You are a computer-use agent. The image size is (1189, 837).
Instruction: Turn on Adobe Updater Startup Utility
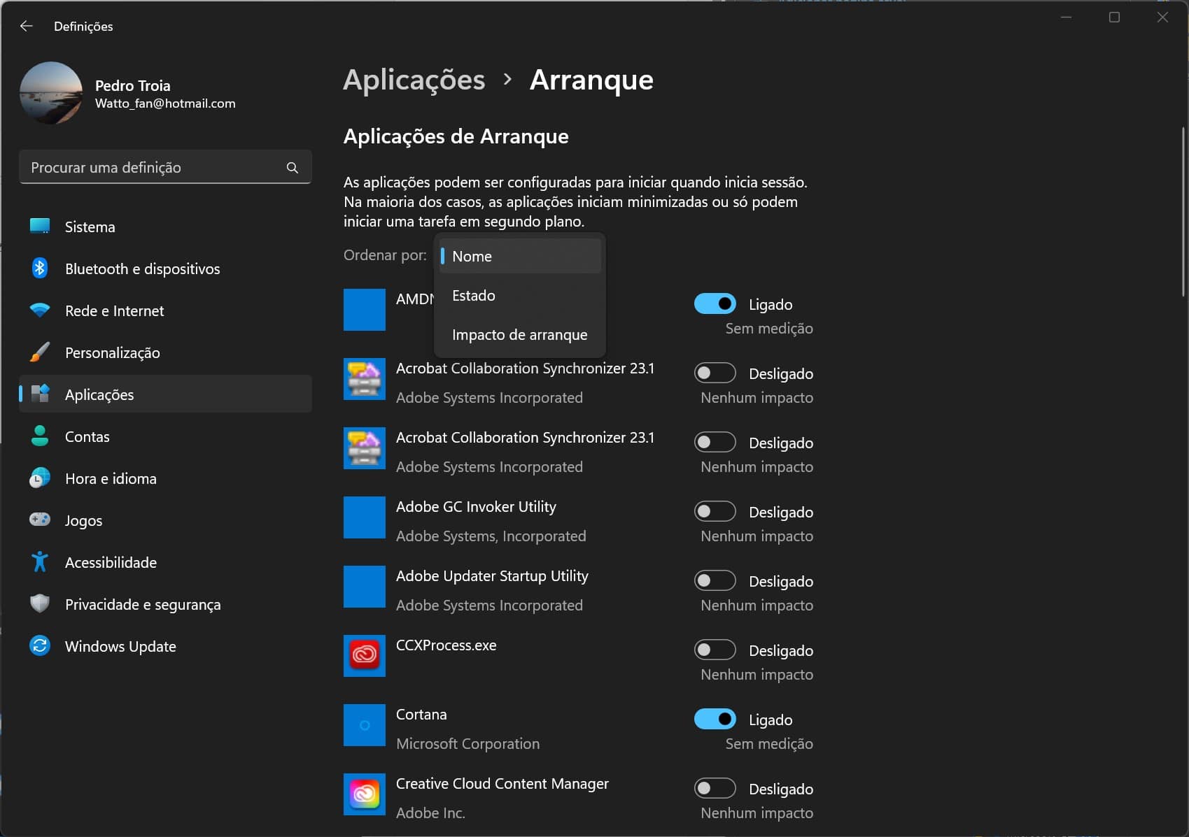pyautogui.click(x=715, y=581)
